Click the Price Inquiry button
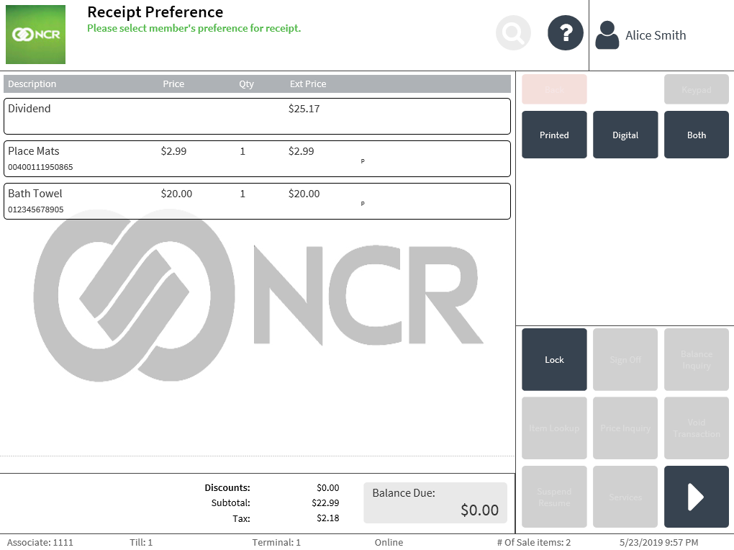 (x=625, y=428)
